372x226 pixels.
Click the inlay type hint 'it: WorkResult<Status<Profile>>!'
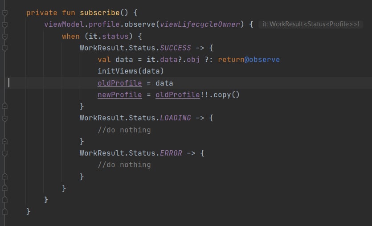click(x=311, y=24)
